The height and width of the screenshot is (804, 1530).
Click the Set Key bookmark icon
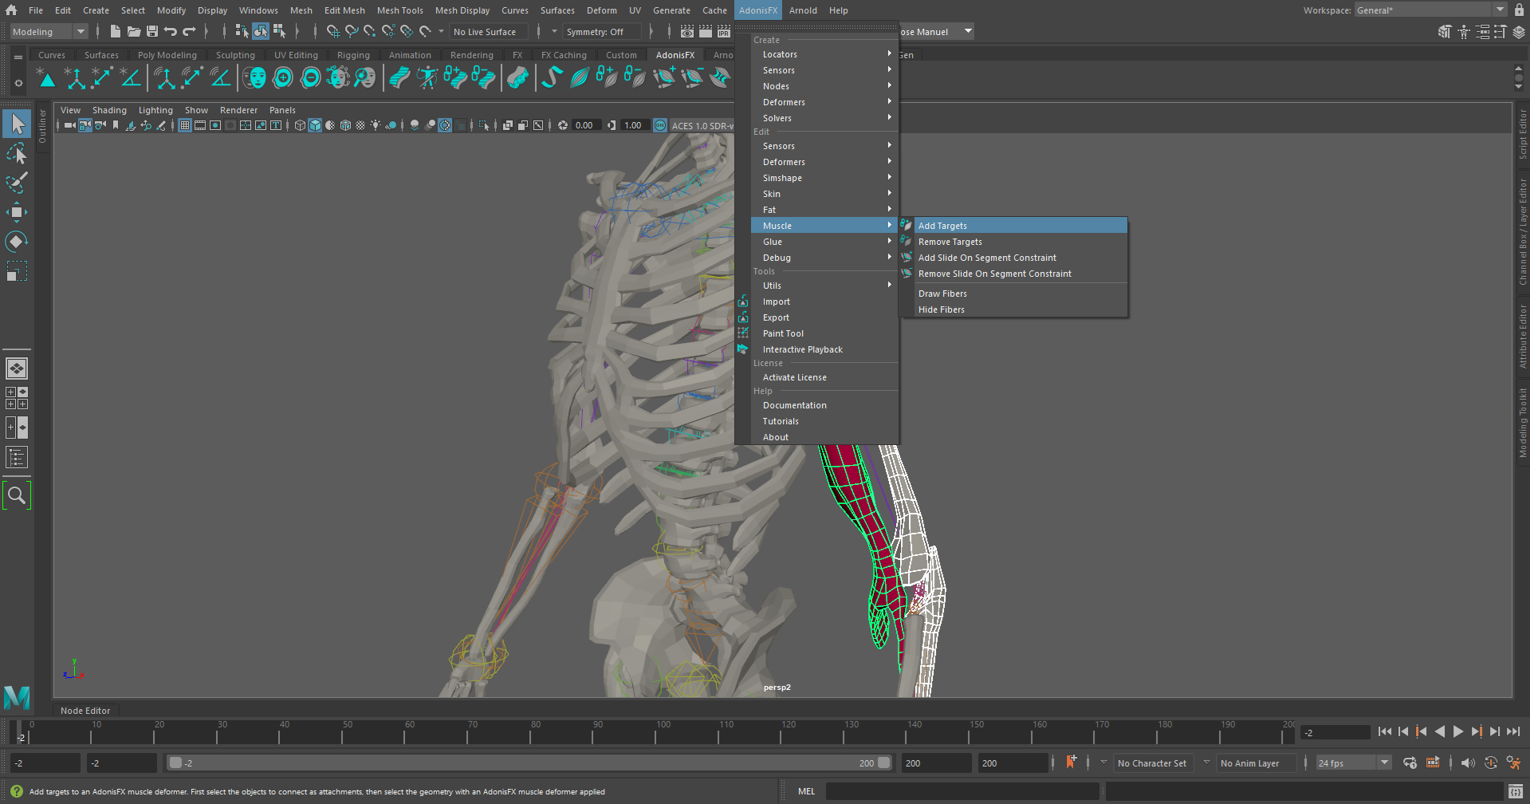1071,763
